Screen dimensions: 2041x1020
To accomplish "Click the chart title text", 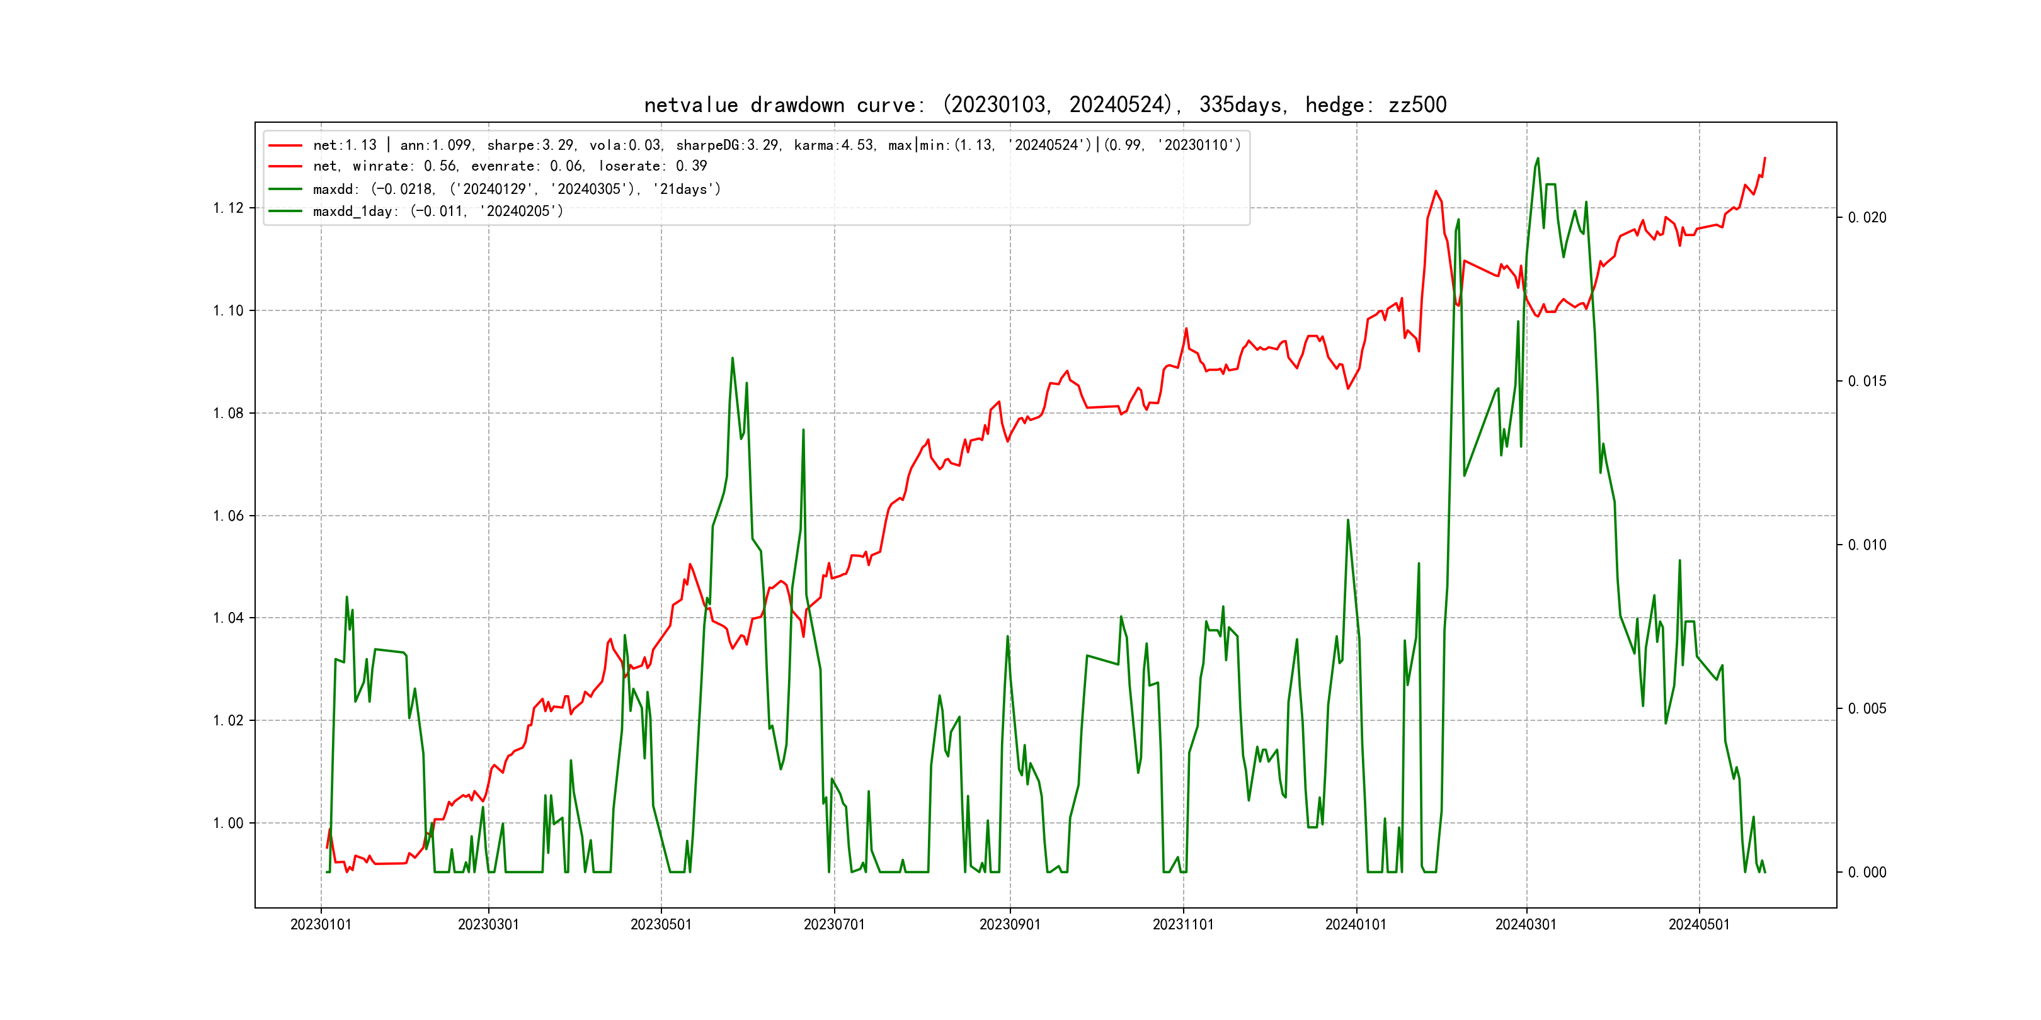I will click(x=1044, y=105).
